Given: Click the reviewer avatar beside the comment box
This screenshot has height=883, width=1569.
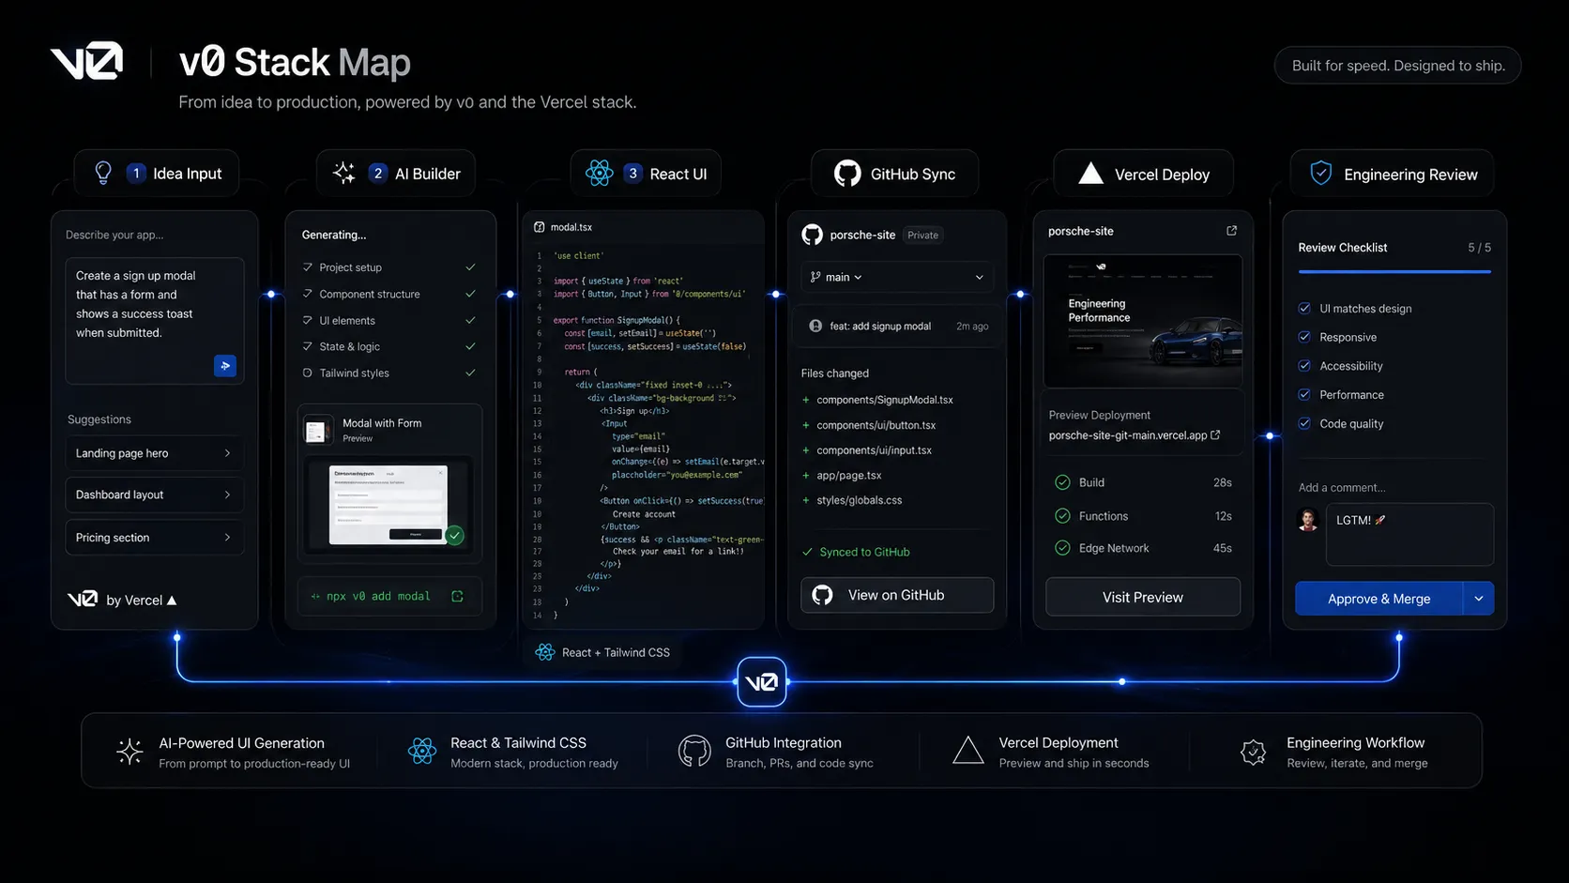Looking at the screenshot, I should point(1308,520).
